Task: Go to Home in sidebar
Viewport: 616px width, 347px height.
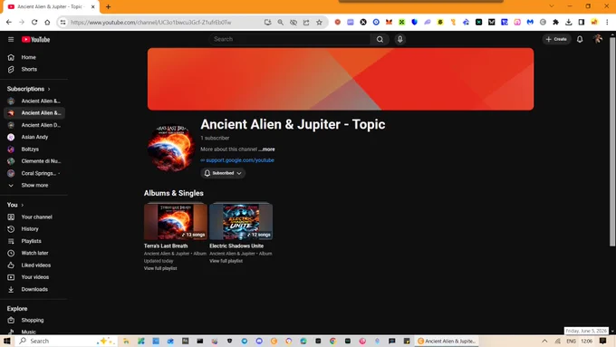Action: (34, 57)
